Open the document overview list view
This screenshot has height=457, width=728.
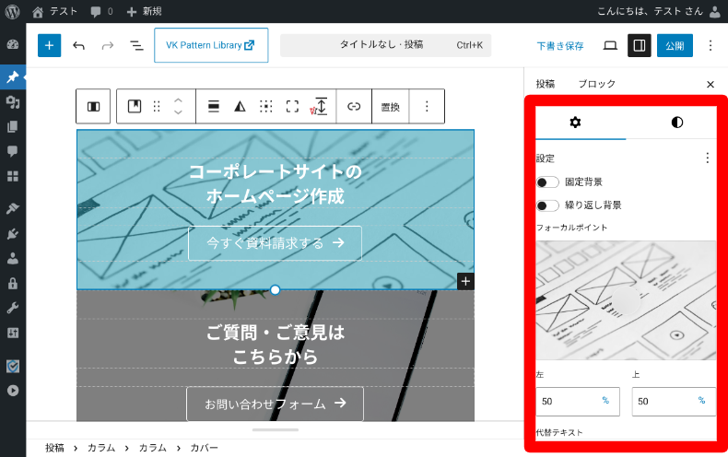[x=136, y=45]
